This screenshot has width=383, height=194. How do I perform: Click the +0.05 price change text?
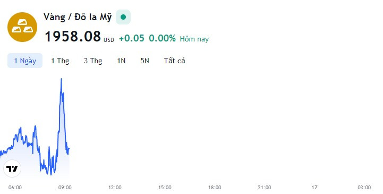pos(132,38)
